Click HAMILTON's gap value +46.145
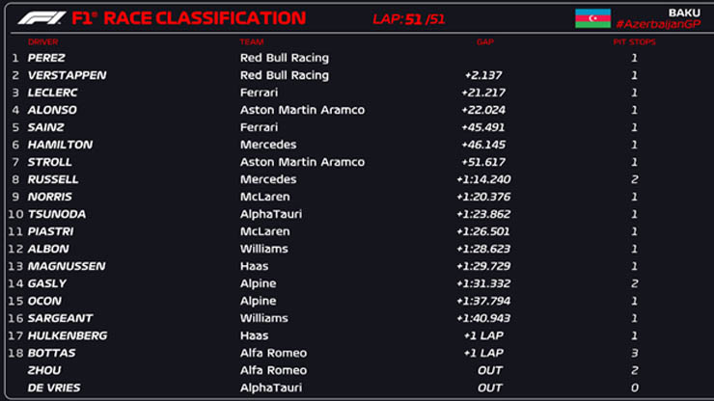 click(483, 145)
